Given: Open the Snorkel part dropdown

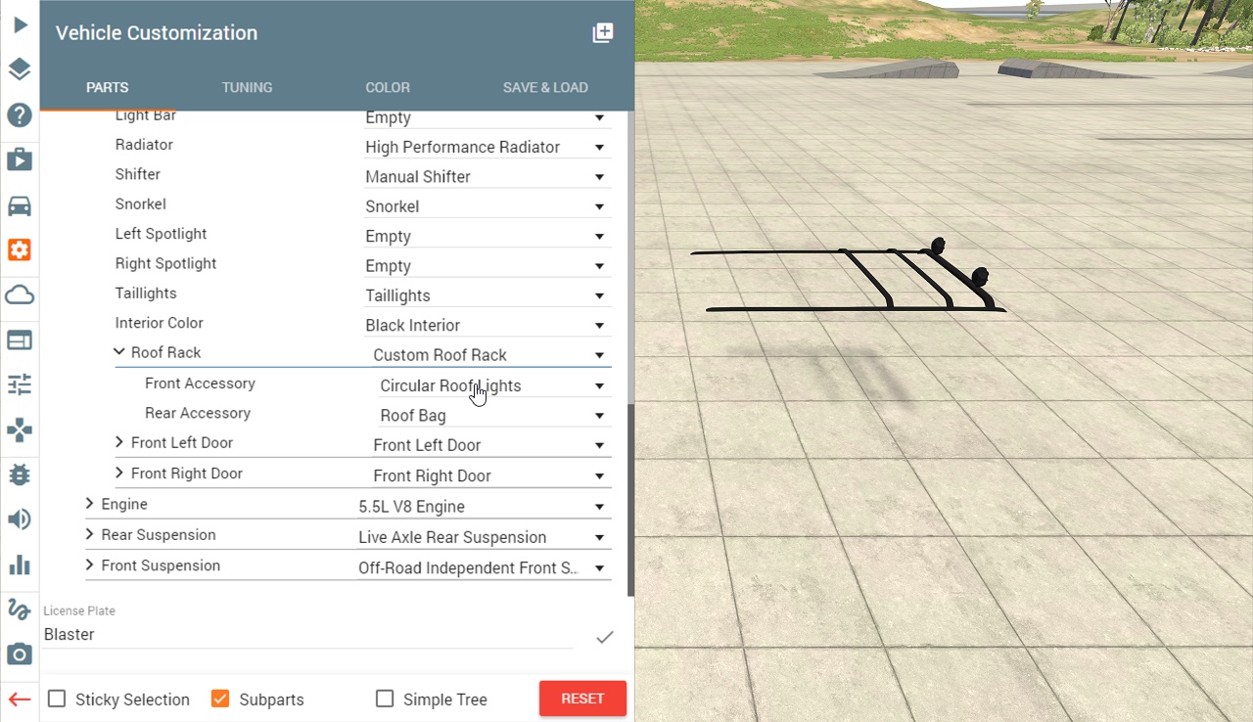Looking at the screenshot, I should click(x=487, y=206).
